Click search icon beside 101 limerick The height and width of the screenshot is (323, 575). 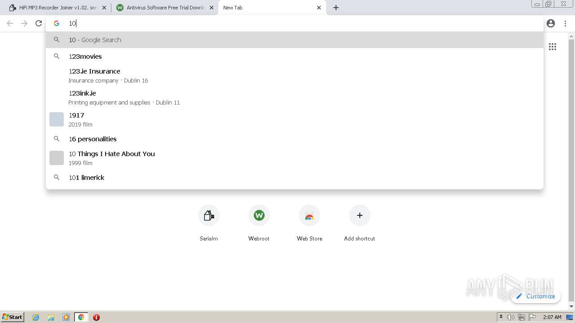coord(57,177)
